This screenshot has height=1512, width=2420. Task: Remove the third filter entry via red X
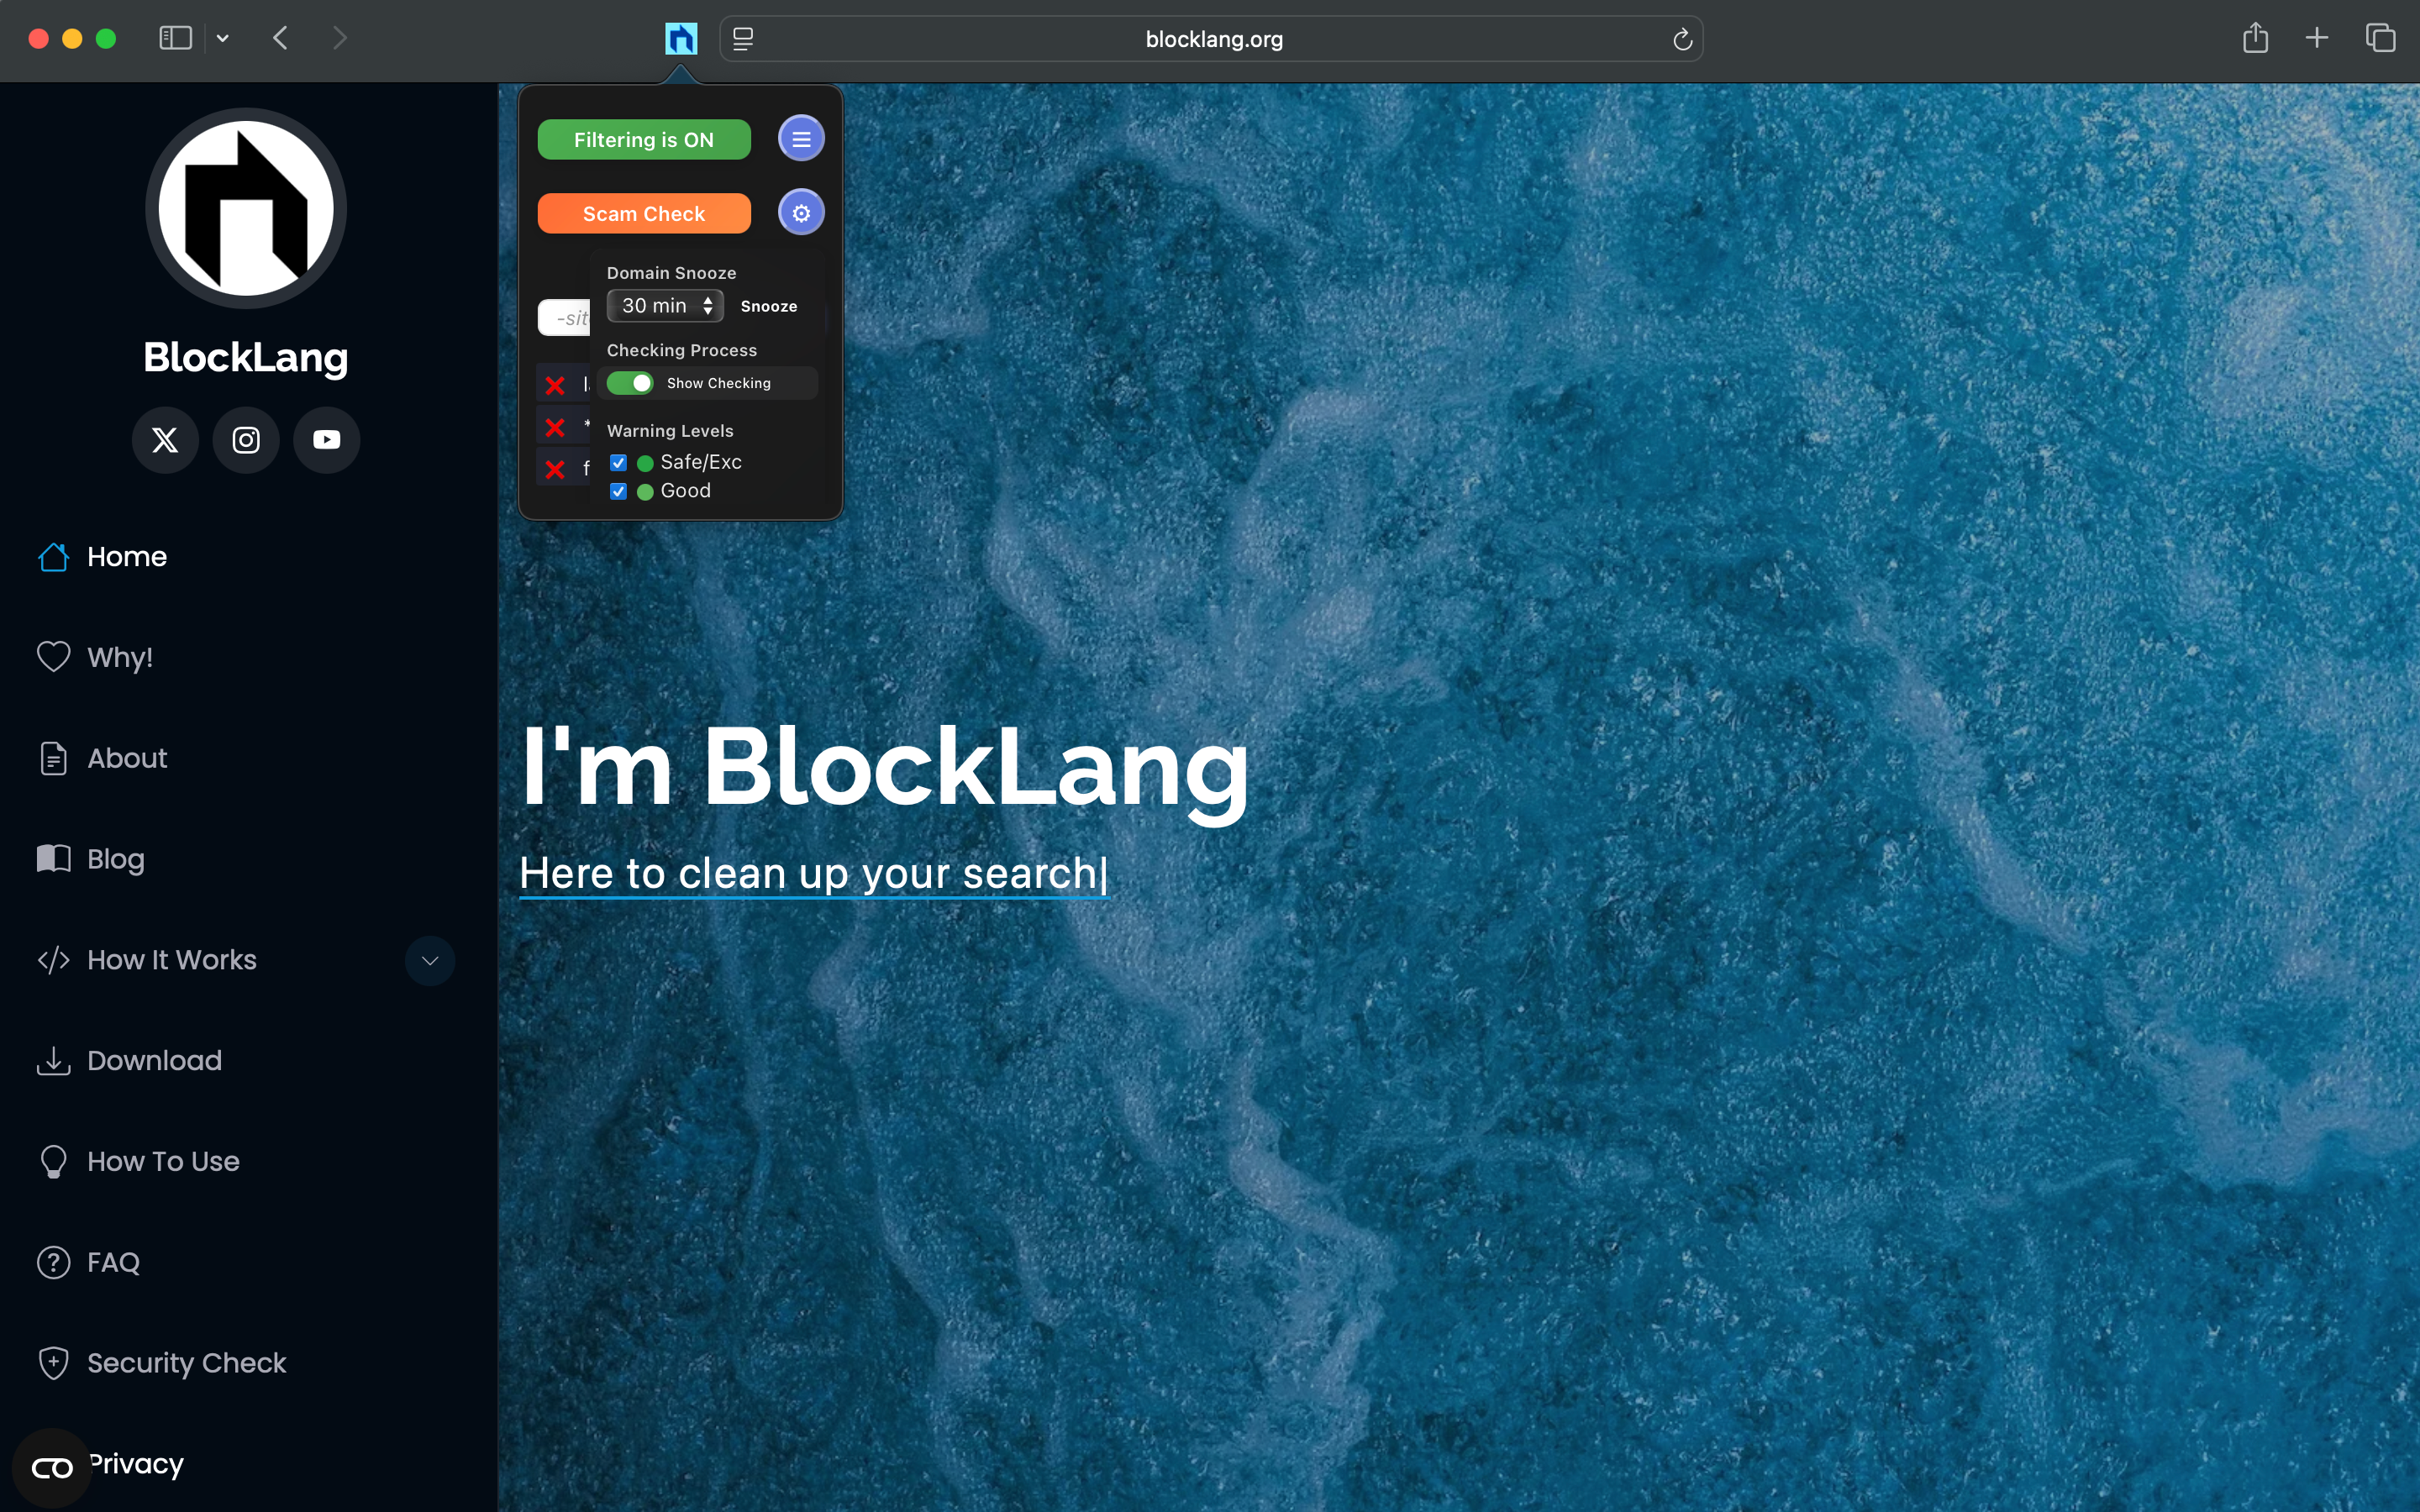point(555,470)
